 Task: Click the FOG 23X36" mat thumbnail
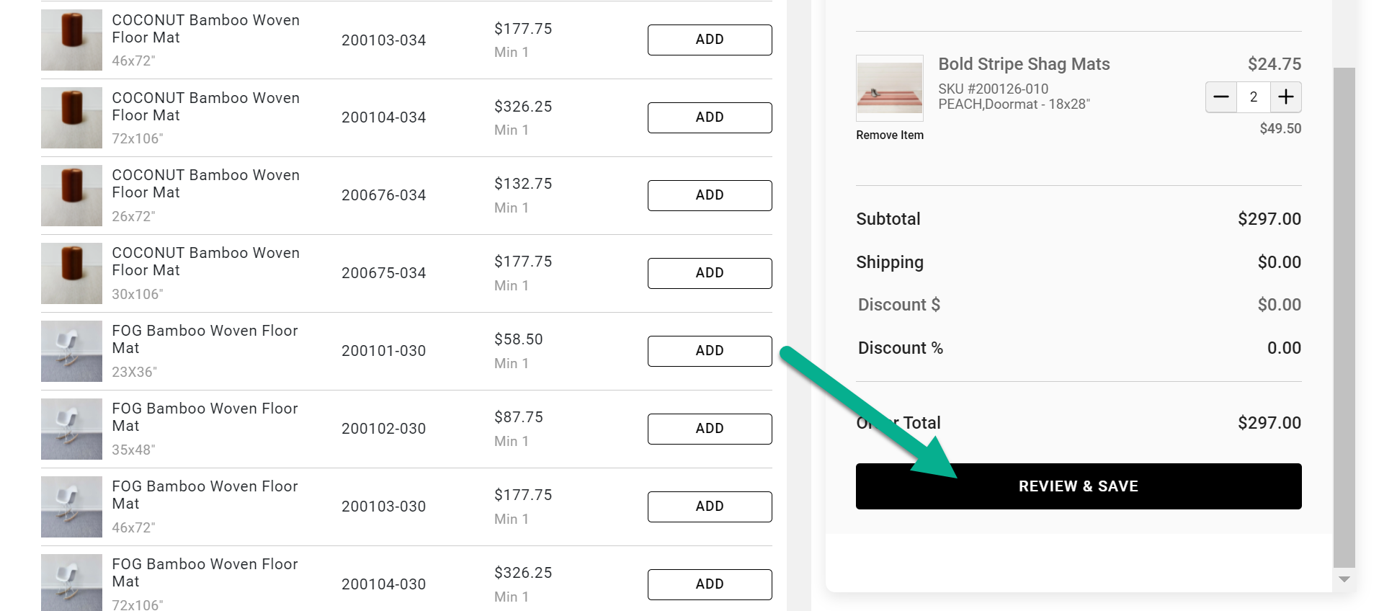[71, 351]
